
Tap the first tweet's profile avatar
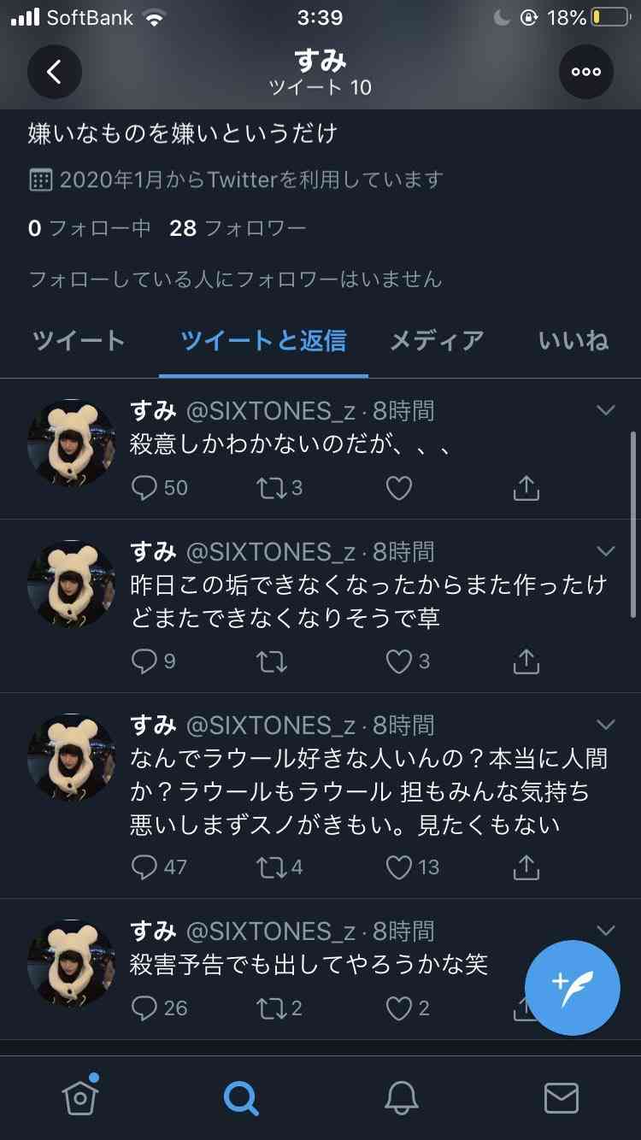pos(71,443)
